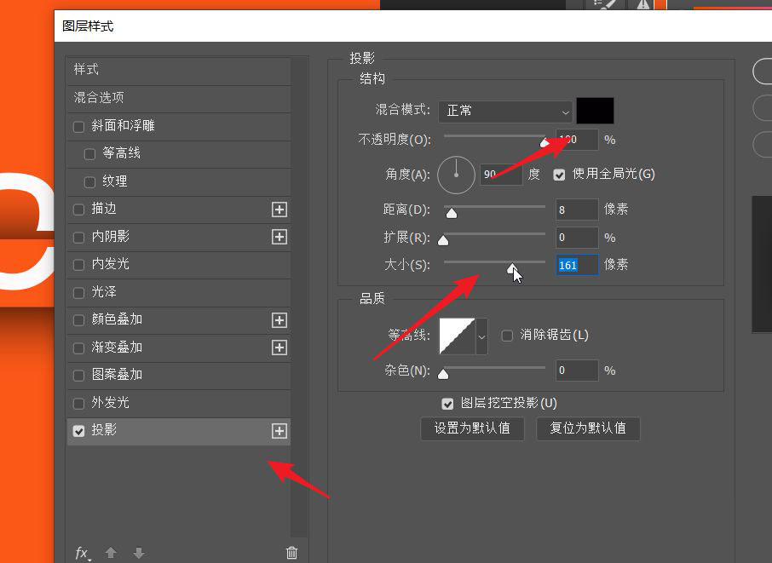Click the 大小 slider handle
Viewport: 772px width, 563px height.
(511, 268)
